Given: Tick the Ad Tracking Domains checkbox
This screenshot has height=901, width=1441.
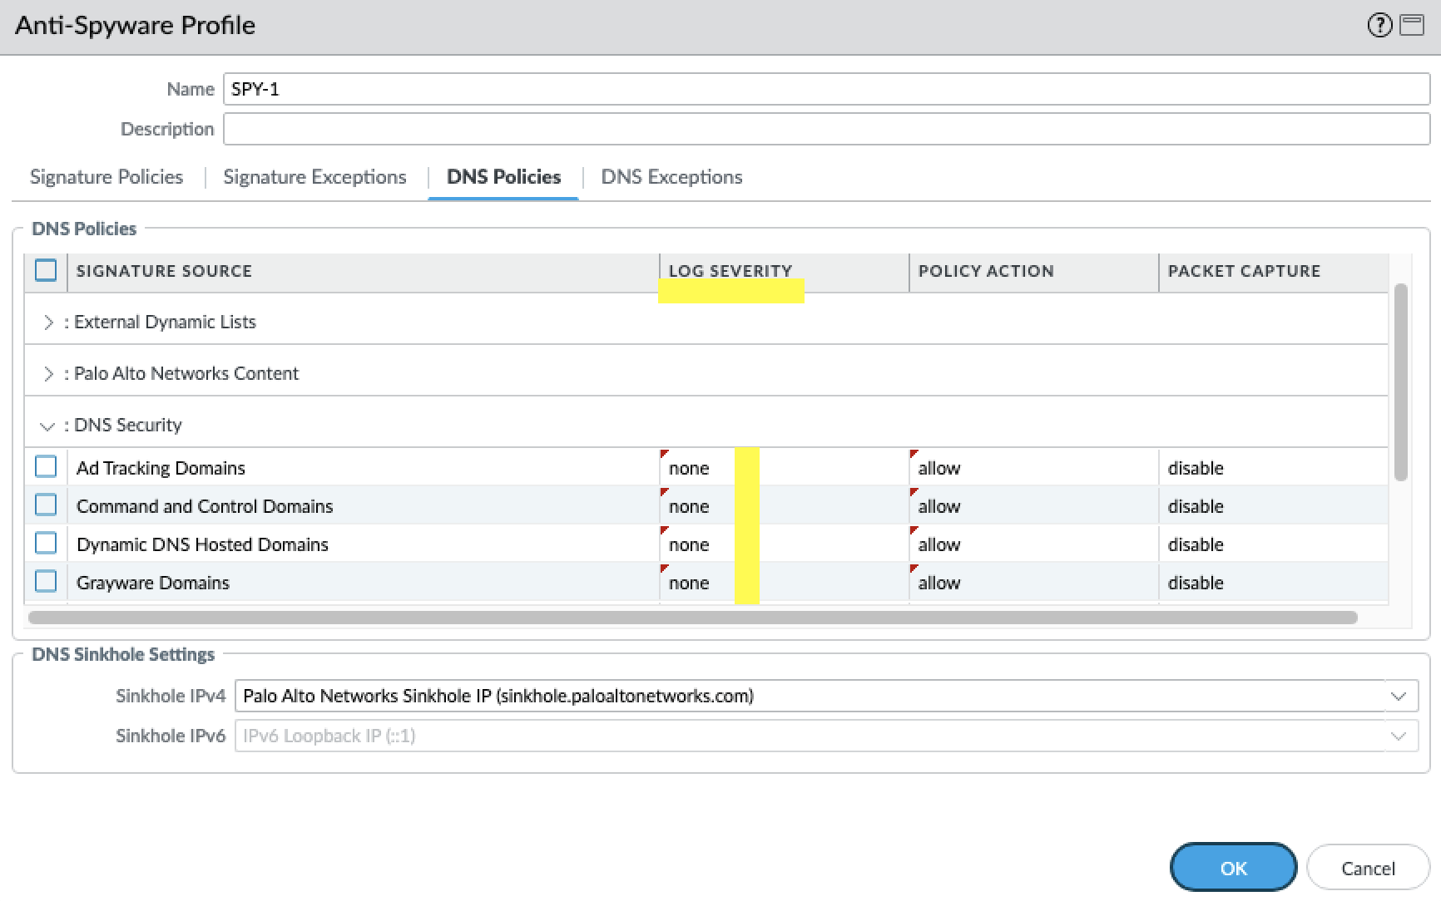Looking at the screenshot, I should pos(46,467).
